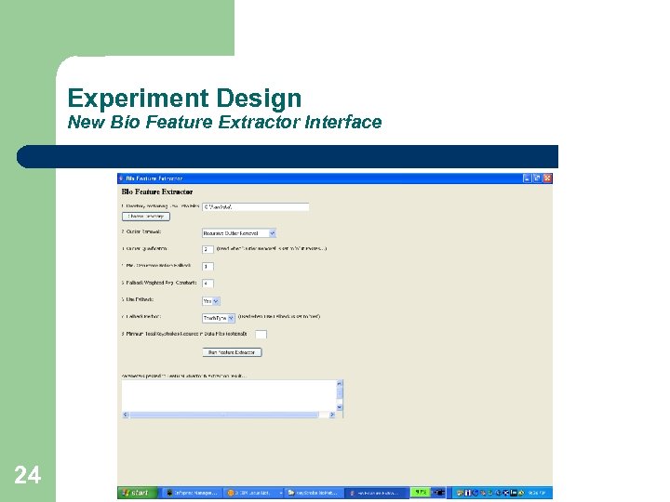Click the bold Bio Feature Extractor heading
Screen dimensions: 670x502
pyautogui.click(x=157, y=192)
